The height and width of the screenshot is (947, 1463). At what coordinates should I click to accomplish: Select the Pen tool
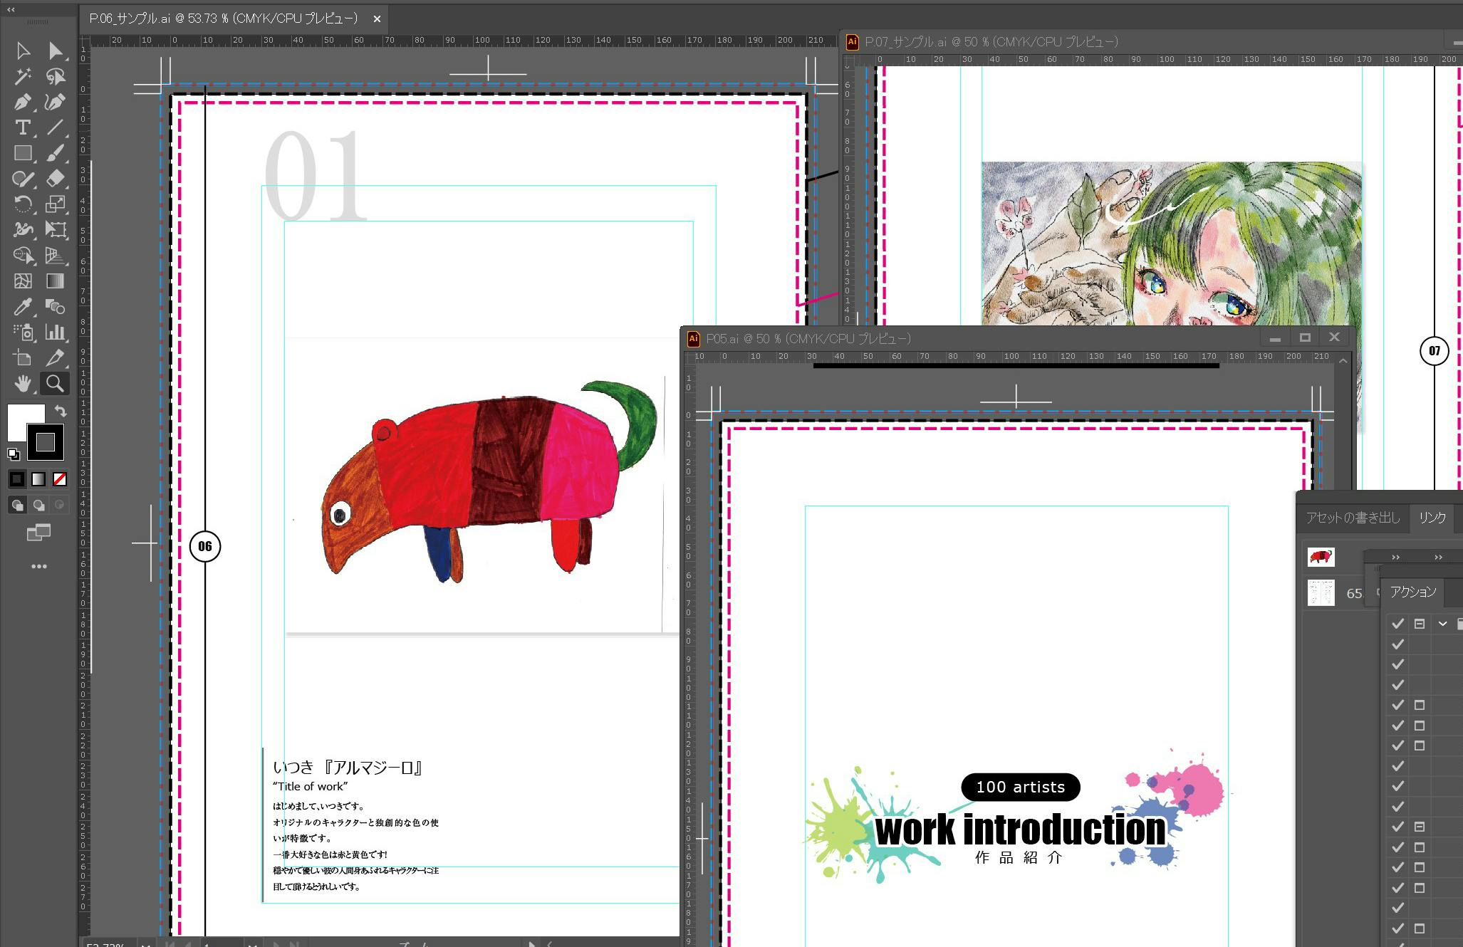tap(23, 102)
